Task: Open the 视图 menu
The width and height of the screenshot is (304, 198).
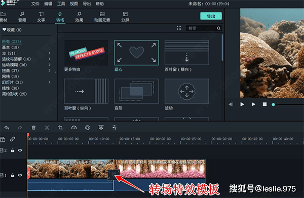Action: [74, 4]
